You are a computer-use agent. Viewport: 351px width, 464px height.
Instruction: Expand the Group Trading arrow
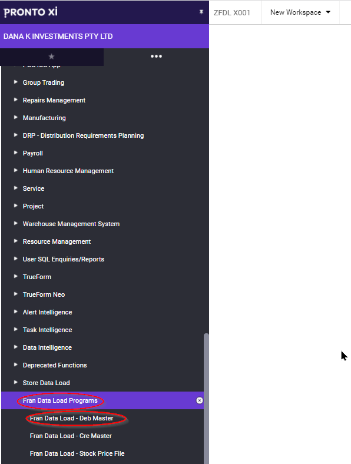pyautogui.click(x=16, y=82)
